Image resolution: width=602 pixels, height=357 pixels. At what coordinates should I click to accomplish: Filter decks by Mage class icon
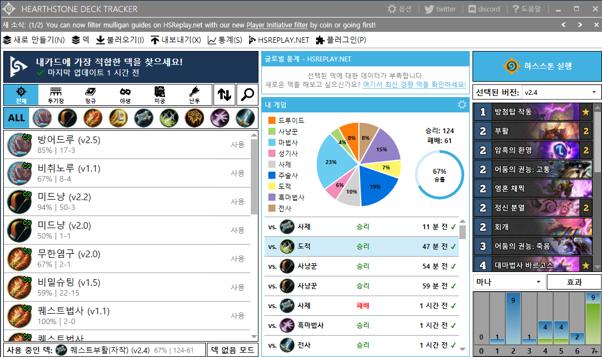(x=93, y=118)
